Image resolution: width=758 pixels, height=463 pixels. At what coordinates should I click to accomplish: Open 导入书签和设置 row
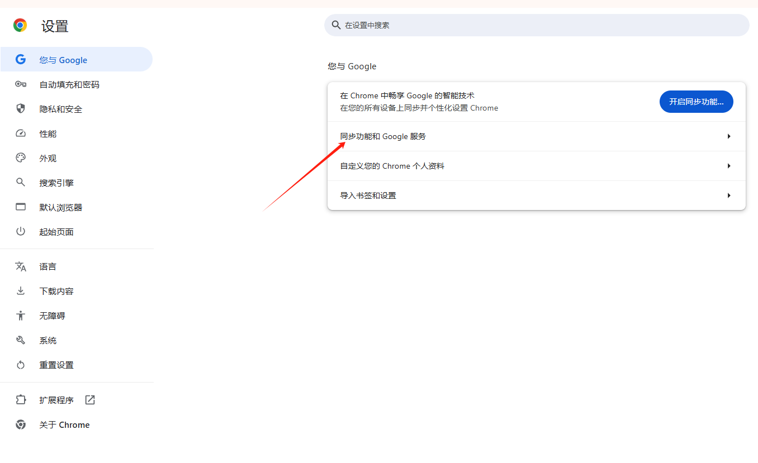click(x=537, y=195)
